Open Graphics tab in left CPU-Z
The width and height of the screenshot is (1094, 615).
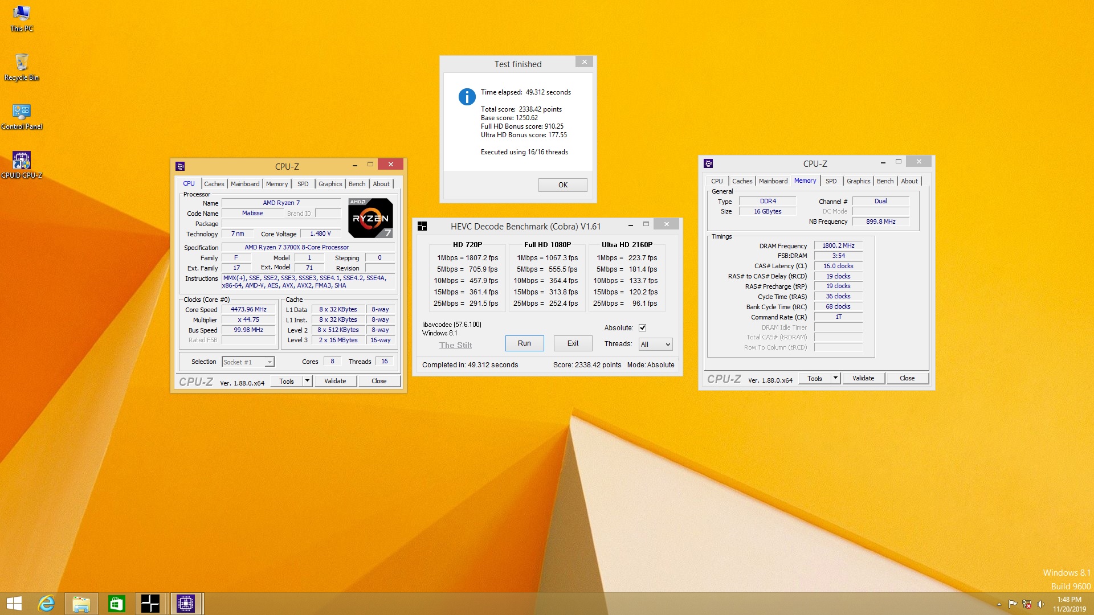point(330,184)
